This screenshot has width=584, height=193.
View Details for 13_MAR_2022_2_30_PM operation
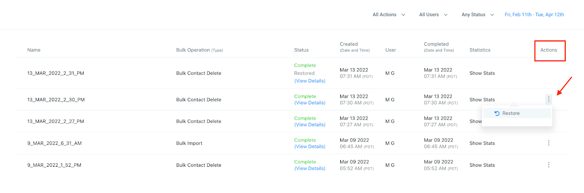310,103
